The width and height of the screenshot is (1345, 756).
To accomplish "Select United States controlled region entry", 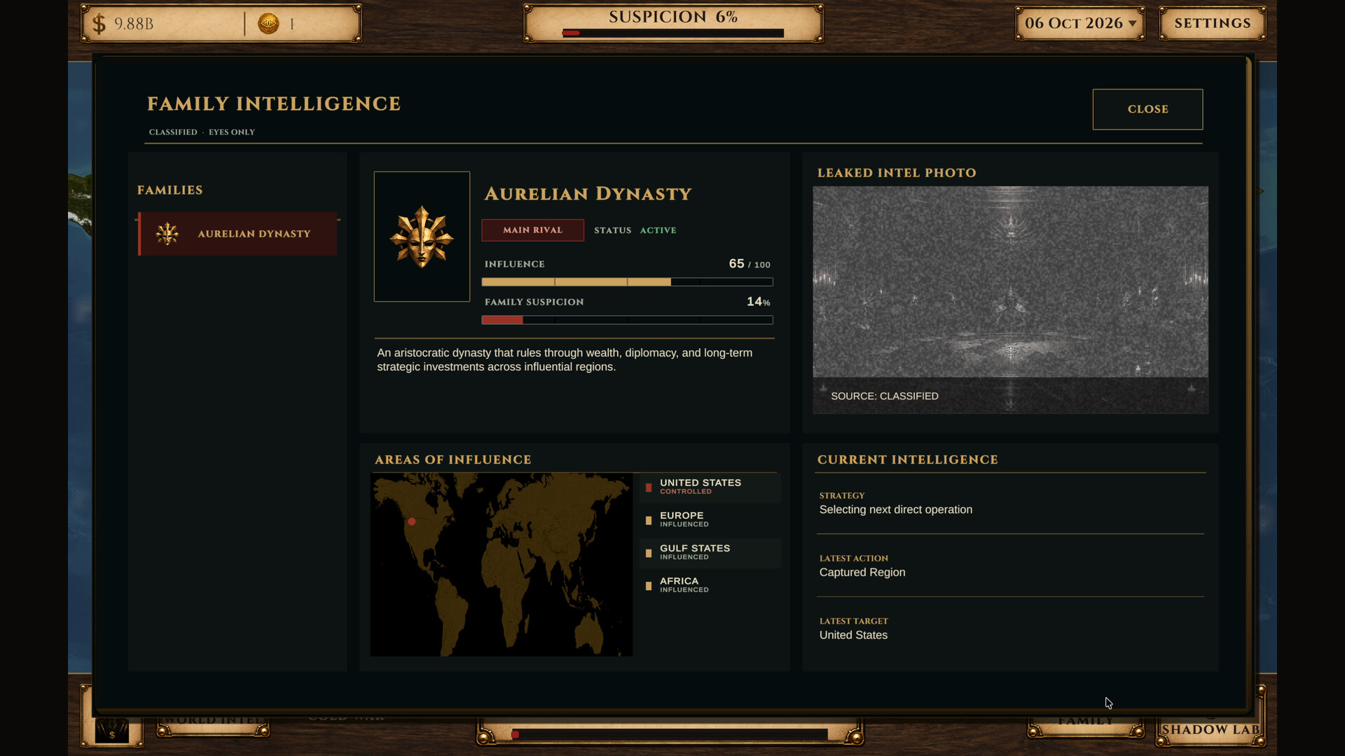I will [x=709, y=486].
